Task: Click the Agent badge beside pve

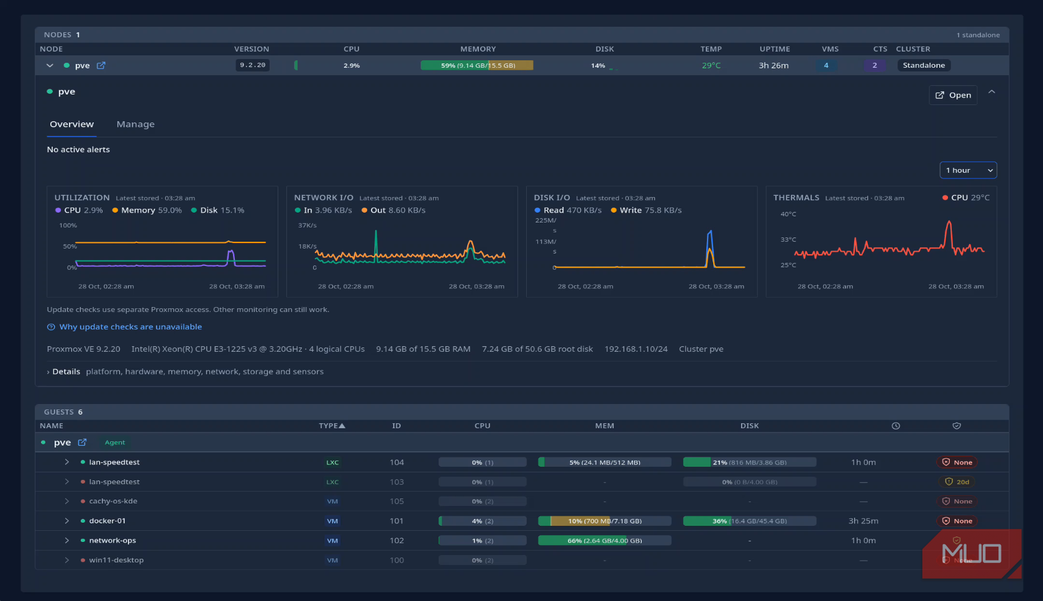Action: pos(115,443)
